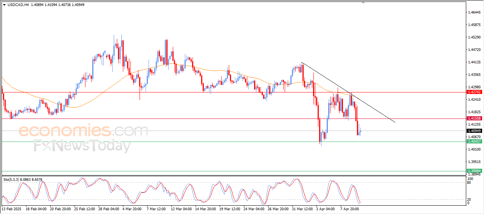Screen dimensions: 484x214
Task: Click the 1.41835 price axis value
Action: (x=475, y=112)
